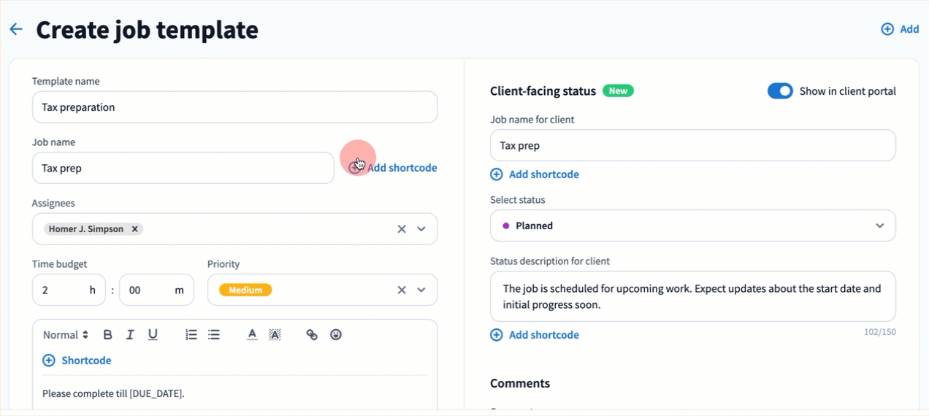Viewport: 929px width, 416px height.
Task: Open the emoji picker in the editor
Action: (336, 335)
